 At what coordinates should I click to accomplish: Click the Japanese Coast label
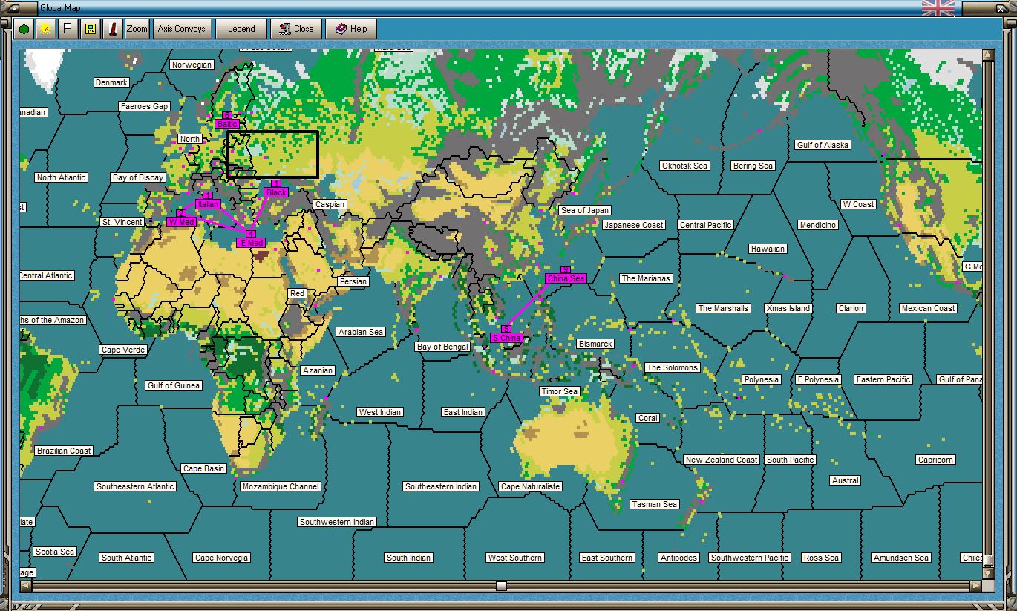(634, 225)
